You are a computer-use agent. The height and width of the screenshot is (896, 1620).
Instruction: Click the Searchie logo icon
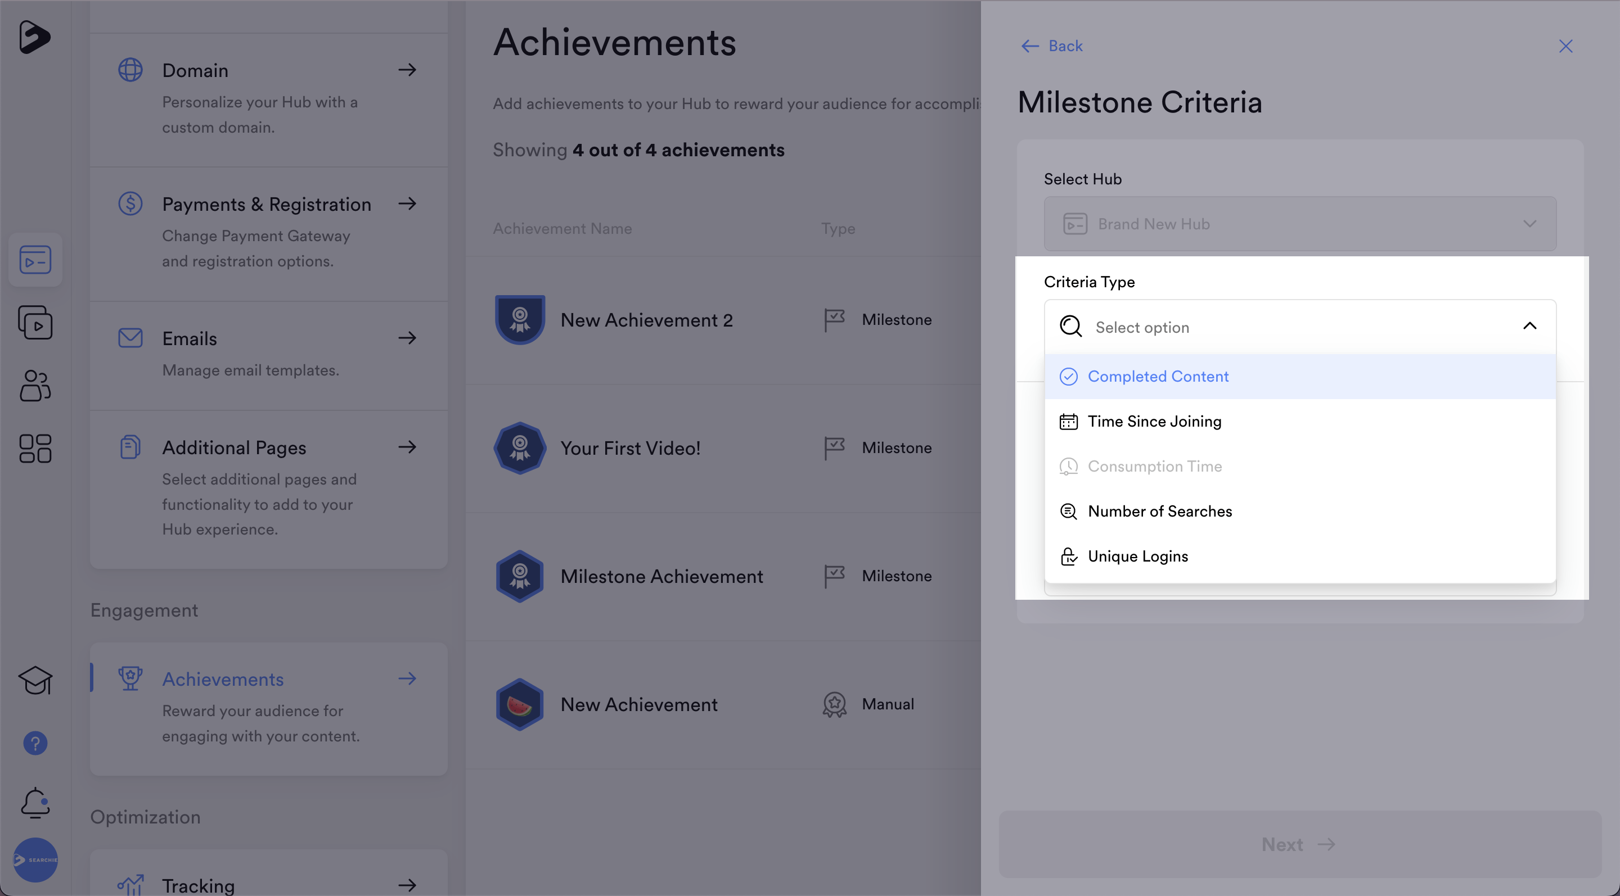34,37
